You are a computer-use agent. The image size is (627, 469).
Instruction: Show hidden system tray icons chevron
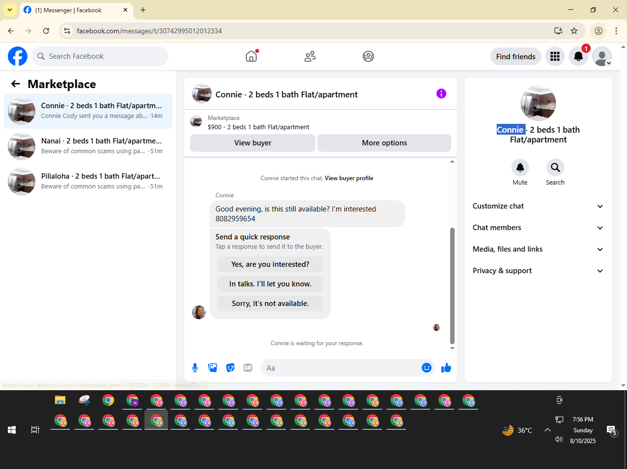pos(548,430)
